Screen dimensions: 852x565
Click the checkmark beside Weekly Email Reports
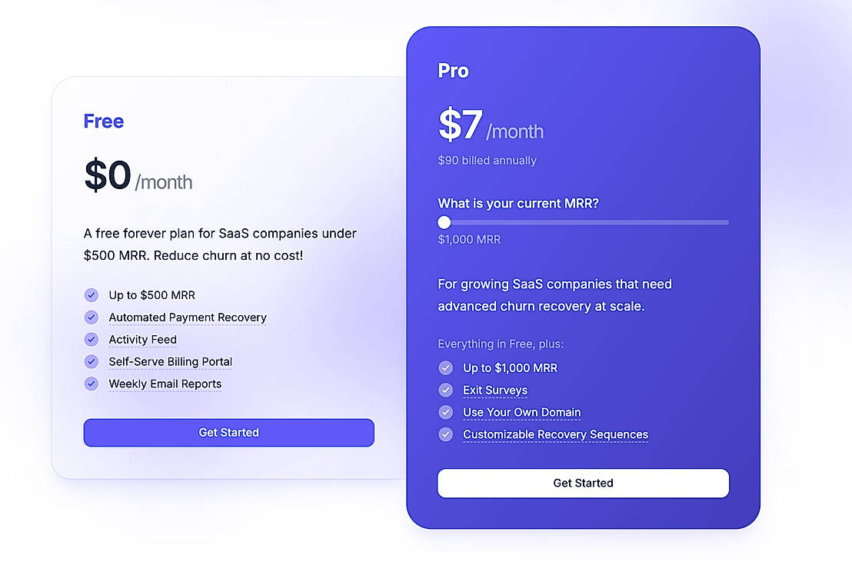[x=92, y=384]
